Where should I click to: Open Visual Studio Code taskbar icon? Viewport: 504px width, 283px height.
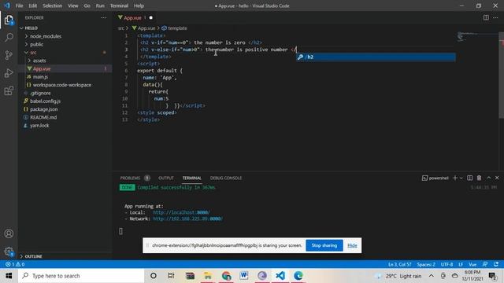[280, 276]
